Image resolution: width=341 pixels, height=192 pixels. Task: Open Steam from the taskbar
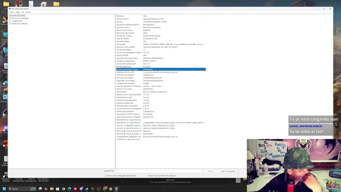[87, 189]
